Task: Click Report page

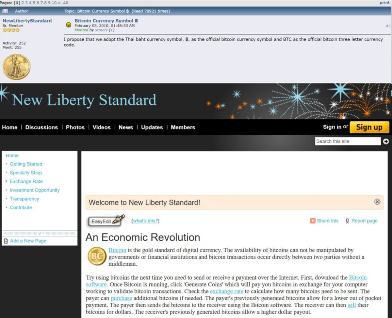Action: point(365,221)
